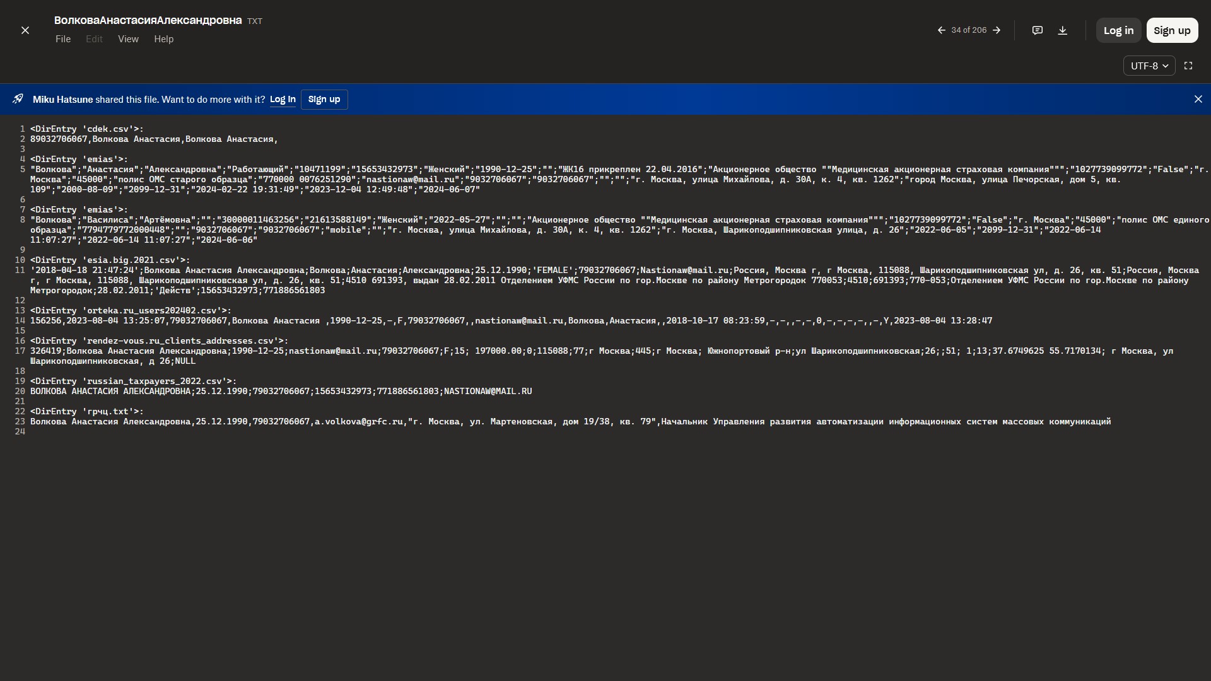The height and width of the screenshot is (681, 1211).
Task: Download the file using the download icon
Action: pos(1062,30)
